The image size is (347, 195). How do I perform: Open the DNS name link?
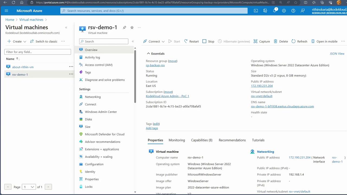(282, 106)
